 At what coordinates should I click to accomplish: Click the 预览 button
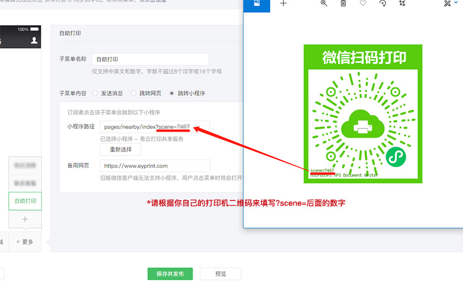220,274
